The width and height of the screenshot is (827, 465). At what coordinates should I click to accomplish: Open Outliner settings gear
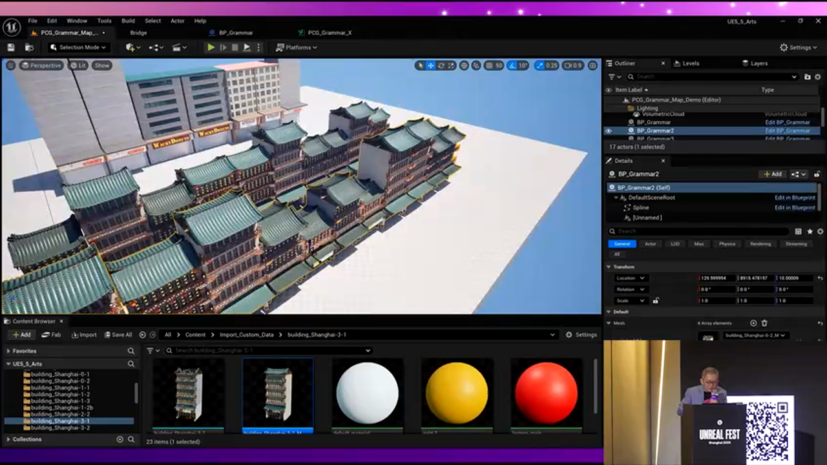click(817, 77)
